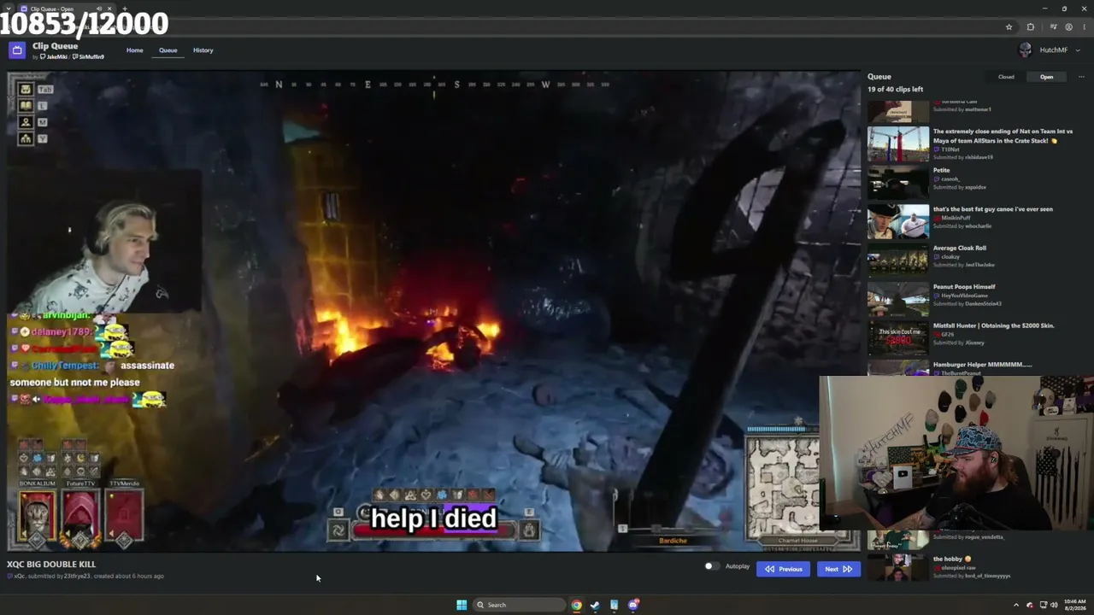
Task: Click the HutchMF profile avatar
Action: 1026,50
